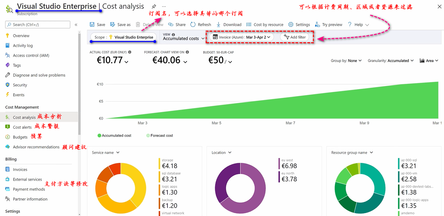Click the Invoices menu icon
Image resolution: width=444 pixels, height=216 pixels.
(8, 169)
